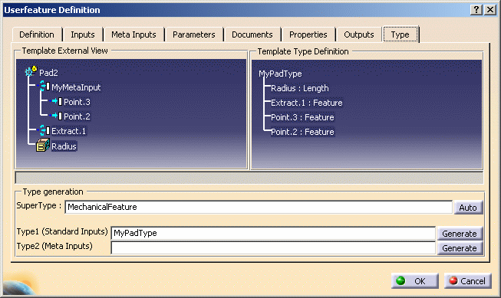Click the empty Type2 Meta Inputs field
The width and height of the screenshot is (501, 298).
click(x=273, y=248)
